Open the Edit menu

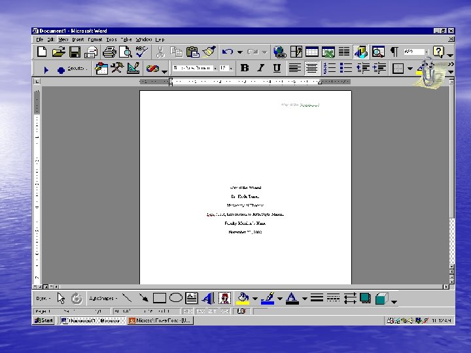point(51,39)
